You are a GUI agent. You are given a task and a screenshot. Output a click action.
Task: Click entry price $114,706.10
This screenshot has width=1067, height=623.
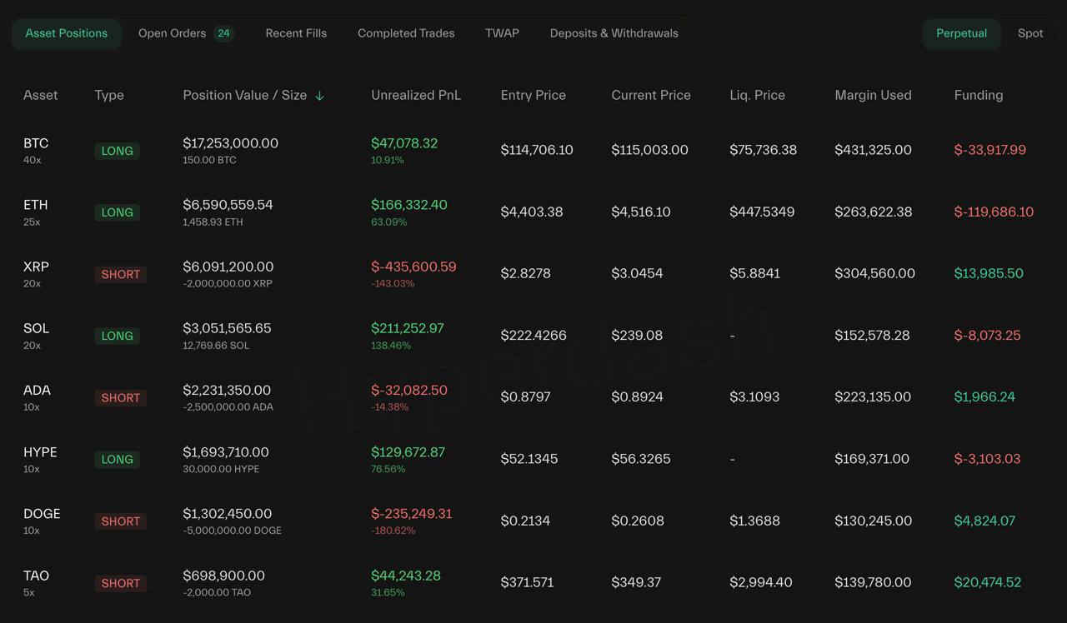coord(537,150)
